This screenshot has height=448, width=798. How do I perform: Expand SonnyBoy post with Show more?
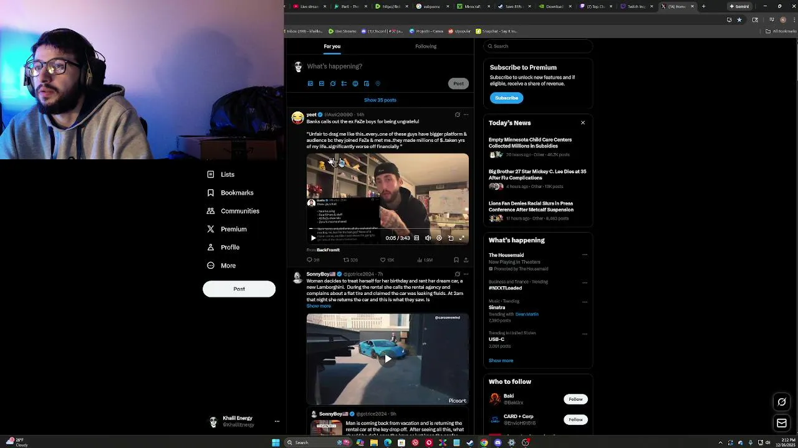coord(319,306)
